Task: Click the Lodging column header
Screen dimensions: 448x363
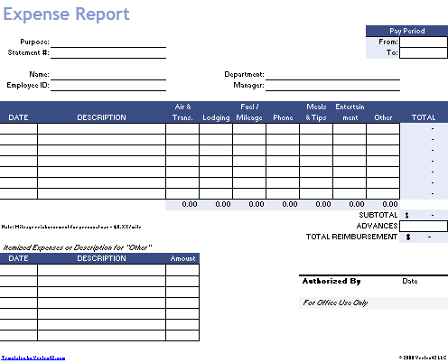Action: click(216, 117)
